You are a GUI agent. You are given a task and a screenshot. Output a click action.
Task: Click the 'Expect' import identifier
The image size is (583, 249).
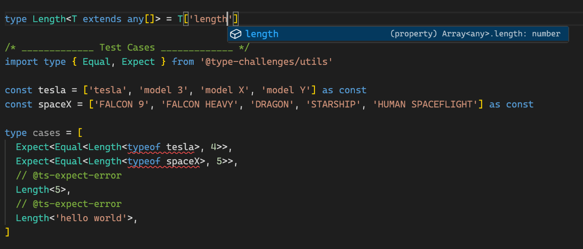coord(138,62)
